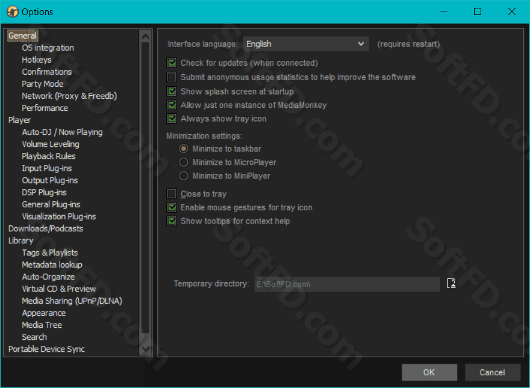Open Auto-Organize settings
Screen dimensions: 530x388
coord(48,277)
